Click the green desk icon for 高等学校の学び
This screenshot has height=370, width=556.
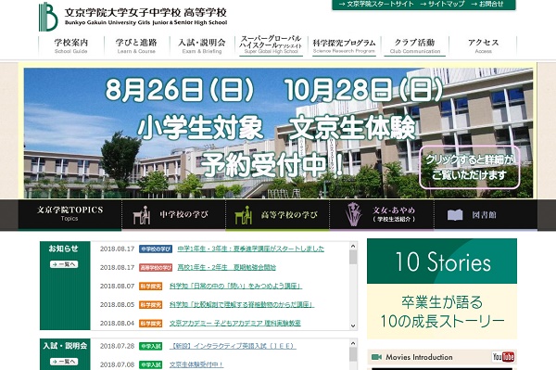click(244, 215)
